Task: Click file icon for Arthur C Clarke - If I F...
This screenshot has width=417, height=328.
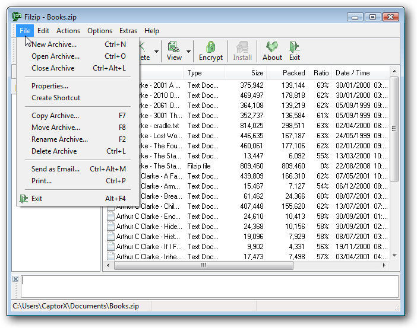Action: click(110, 247)
